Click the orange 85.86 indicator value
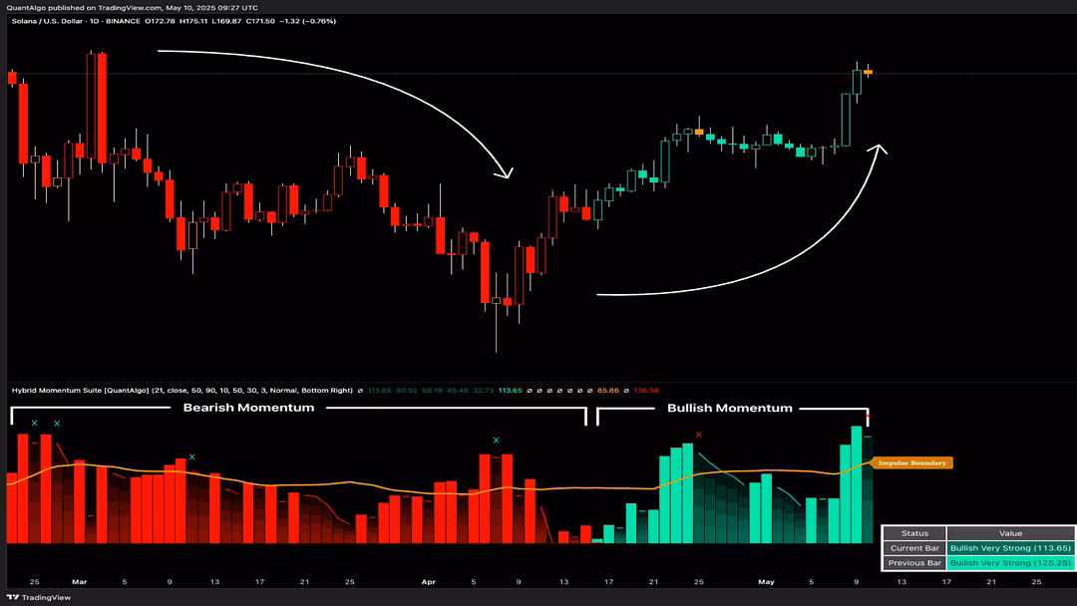Screen dimensions: 1077x606 [x=608, y=390]
